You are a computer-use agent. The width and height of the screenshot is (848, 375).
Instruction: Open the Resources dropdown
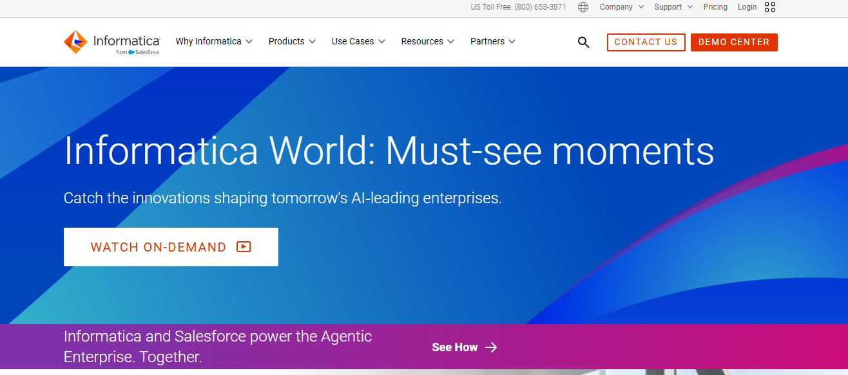(427, 41)
